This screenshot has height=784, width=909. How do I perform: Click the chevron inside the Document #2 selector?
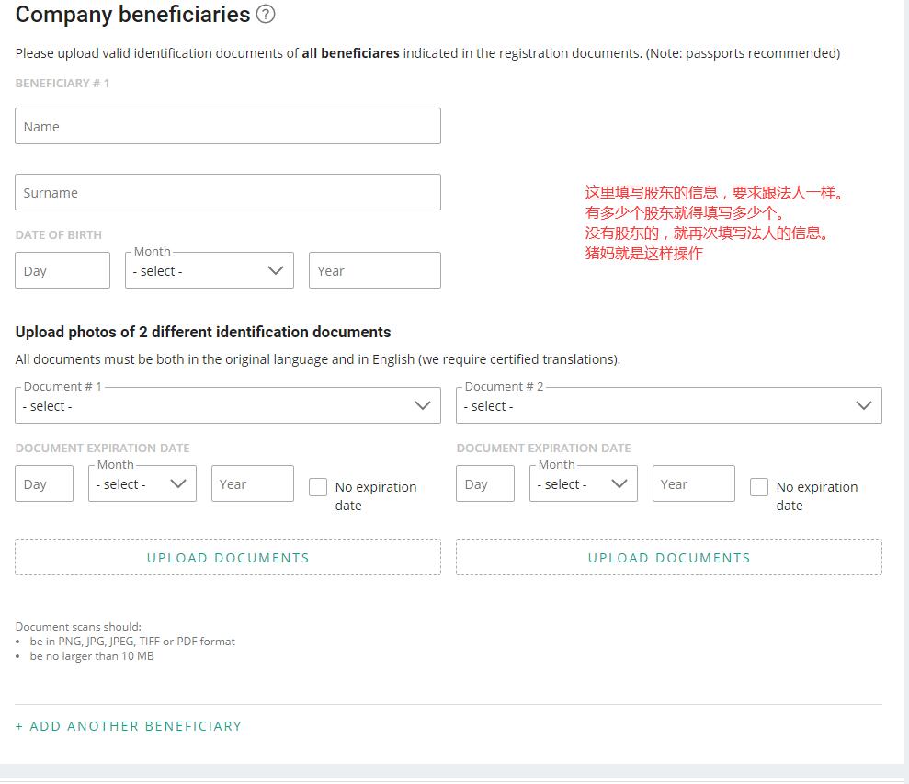tap(864, 404)
